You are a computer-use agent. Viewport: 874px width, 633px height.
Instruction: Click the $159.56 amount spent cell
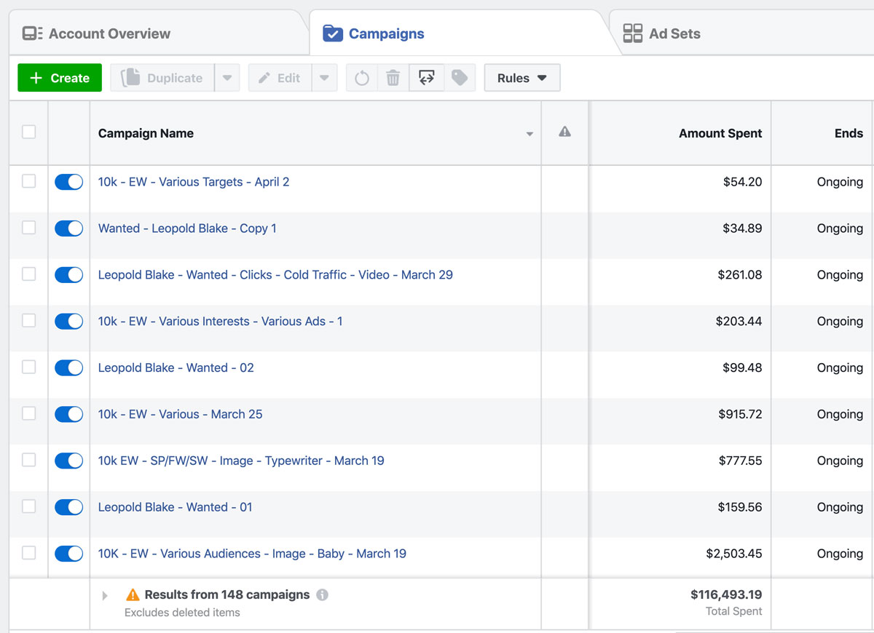[x=739, y=507]
